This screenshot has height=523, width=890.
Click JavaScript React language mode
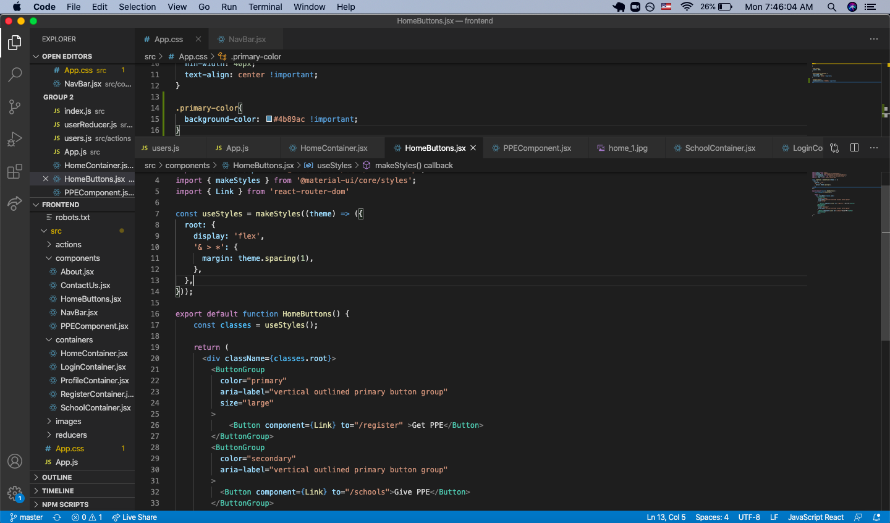point(815,517)
